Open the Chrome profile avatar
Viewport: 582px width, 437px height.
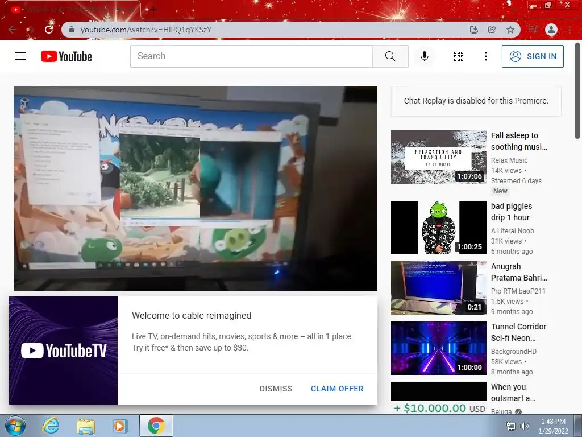551,30
